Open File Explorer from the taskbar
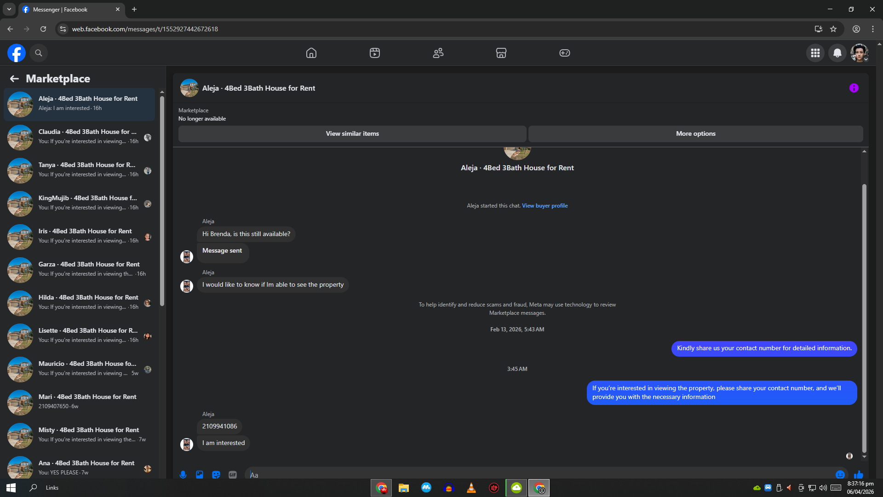Viewport: 883px width, 497px height. (x=404, y=488)
